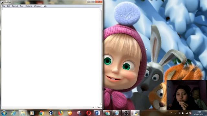The height and width of the screenshot is (116, 207).
Task: Open Windows Explorer from the taskbar
Action: [23, 113]
